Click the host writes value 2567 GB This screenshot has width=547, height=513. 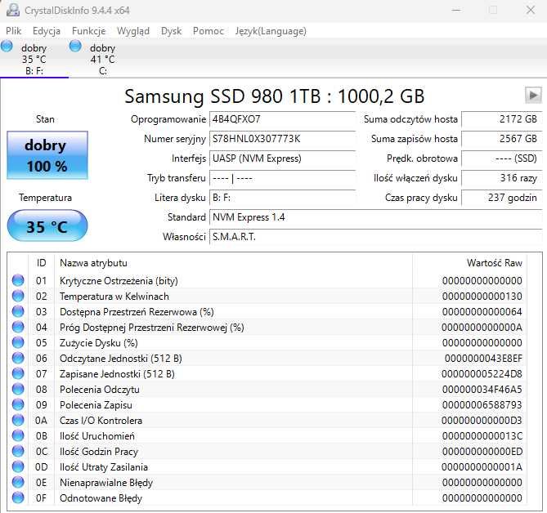(502, 139)
